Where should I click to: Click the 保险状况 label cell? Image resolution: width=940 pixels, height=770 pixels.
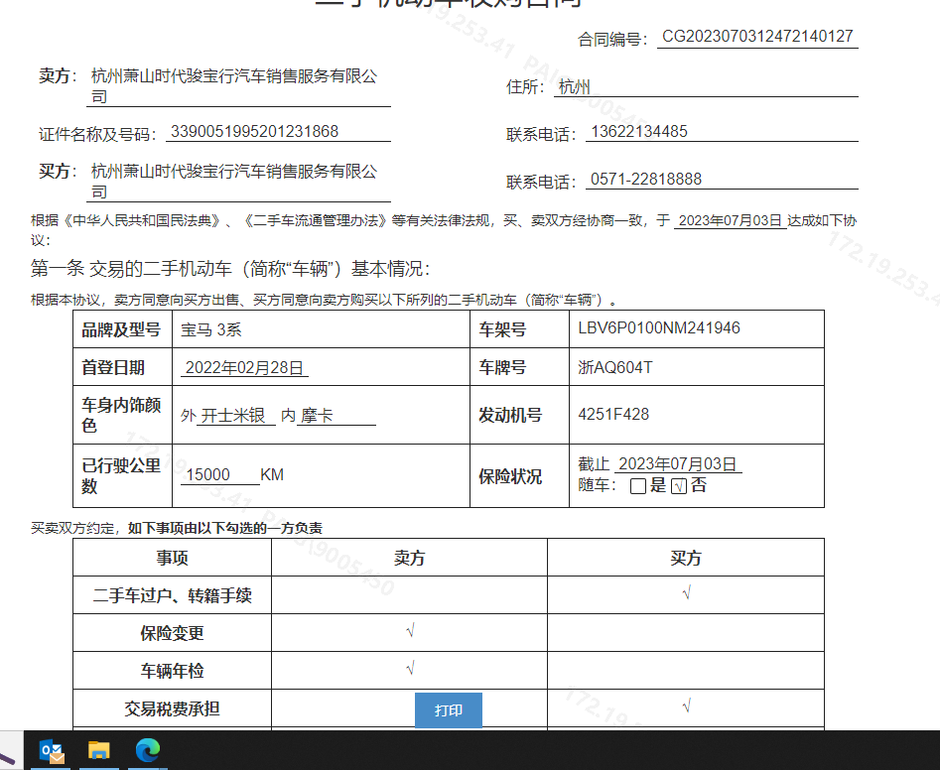(520, 475)
